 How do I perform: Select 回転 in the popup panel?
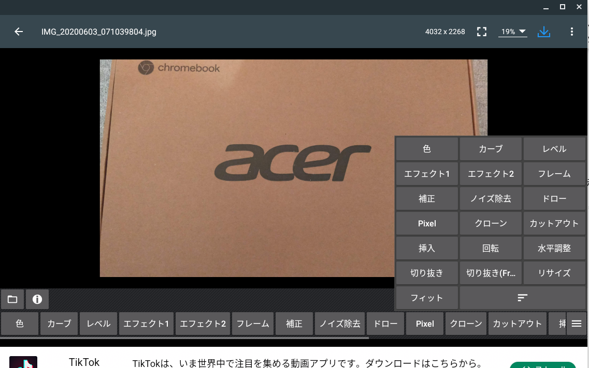click(491, 248)
